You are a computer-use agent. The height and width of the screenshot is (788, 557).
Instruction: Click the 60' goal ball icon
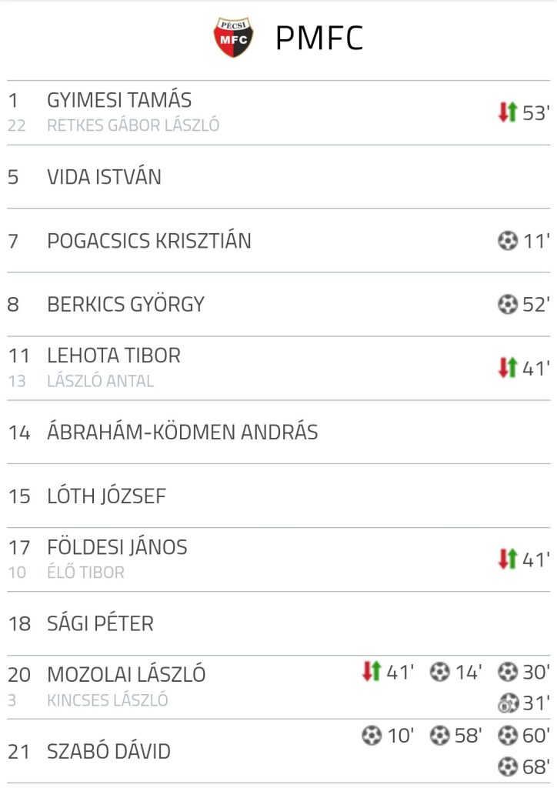[x=508, y=736]
